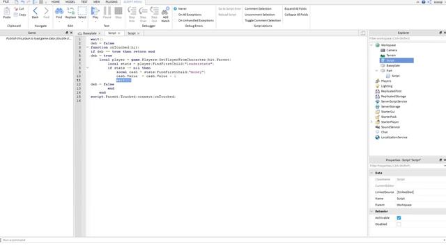The width and height of the screenshot is (446, 250).
Task: Select the ServerScriptService icon
Action: coord(378,101)
